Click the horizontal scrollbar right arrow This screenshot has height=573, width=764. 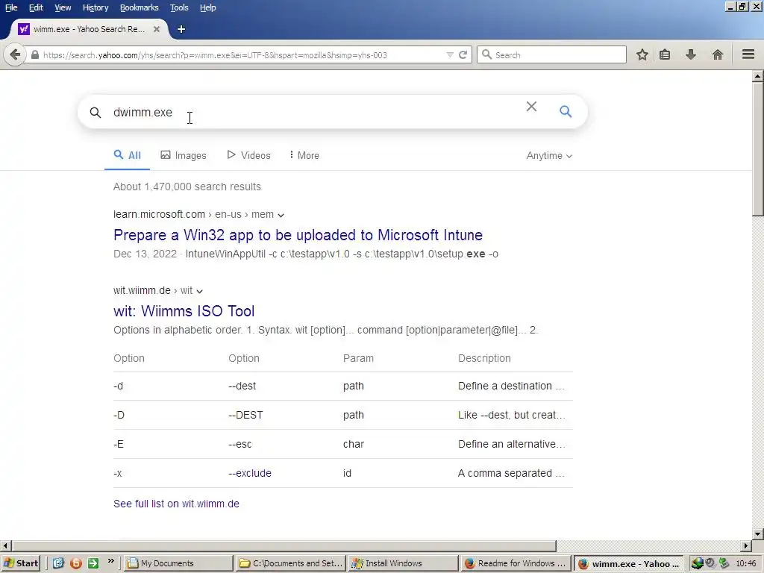(x=746, y=545)
